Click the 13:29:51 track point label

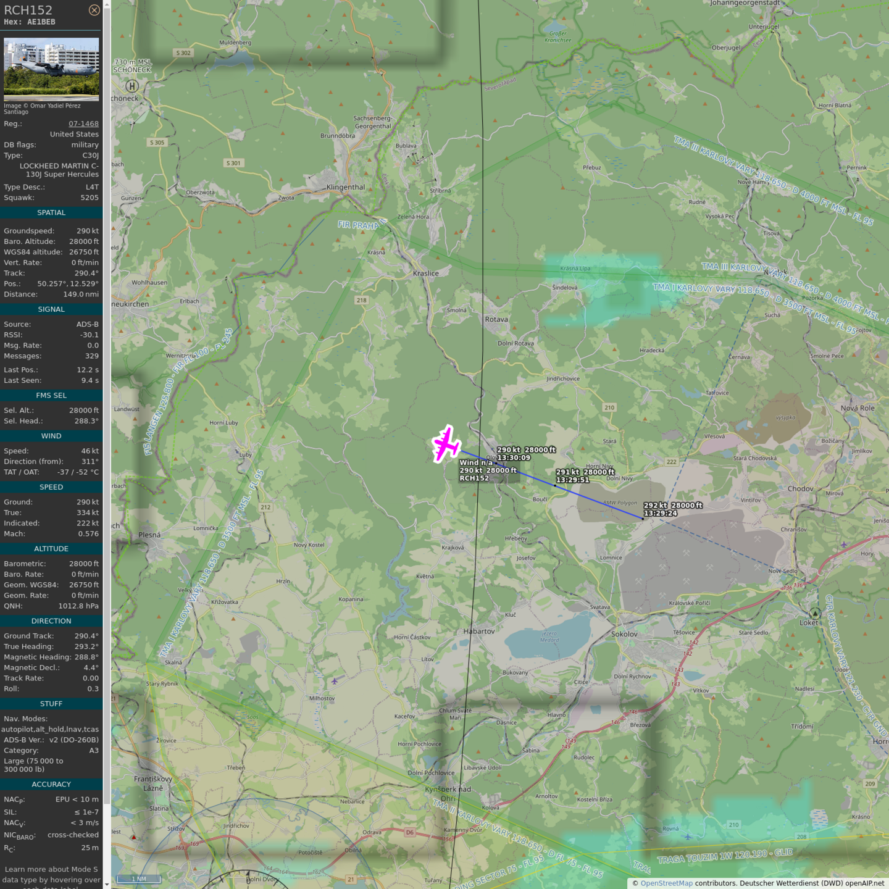(572, 480)
